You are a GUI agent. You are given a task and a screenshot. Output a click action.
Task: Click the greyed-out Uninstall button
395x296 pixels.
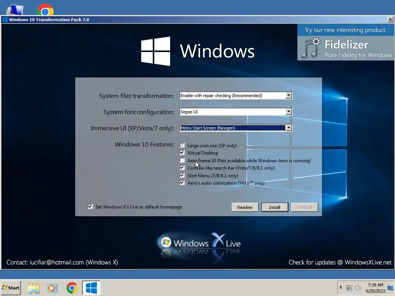(305, 207)
